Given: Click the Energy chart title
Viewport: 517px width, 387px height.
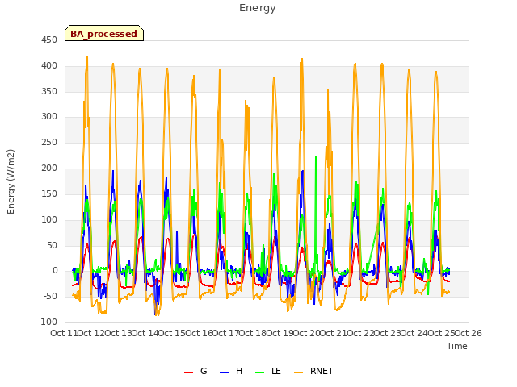Looking at the screenshot, I should click(258, 8).
